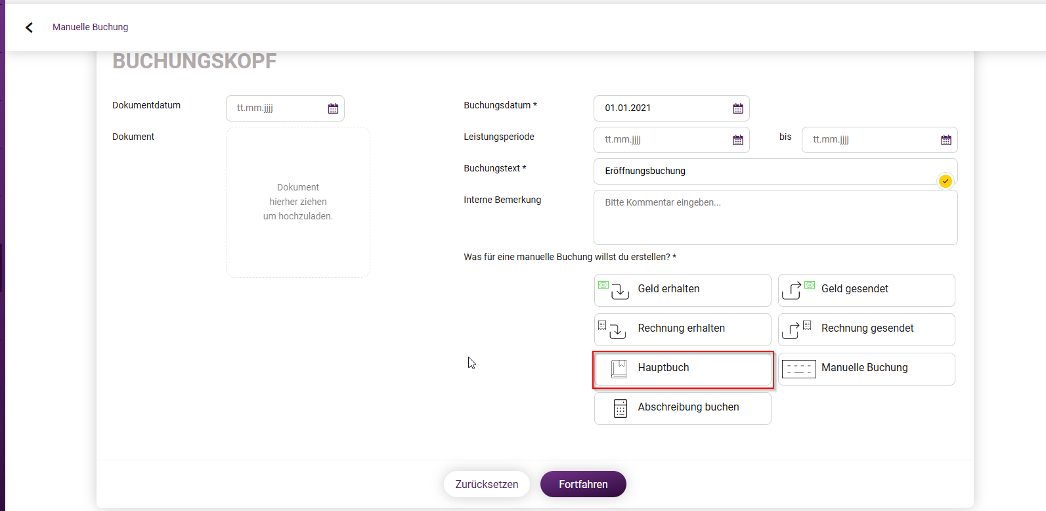This screenshot has height=511, width=1046.
Task: Click the yellow checkmark badge on Buchungstext
Action: click(946, 181)
